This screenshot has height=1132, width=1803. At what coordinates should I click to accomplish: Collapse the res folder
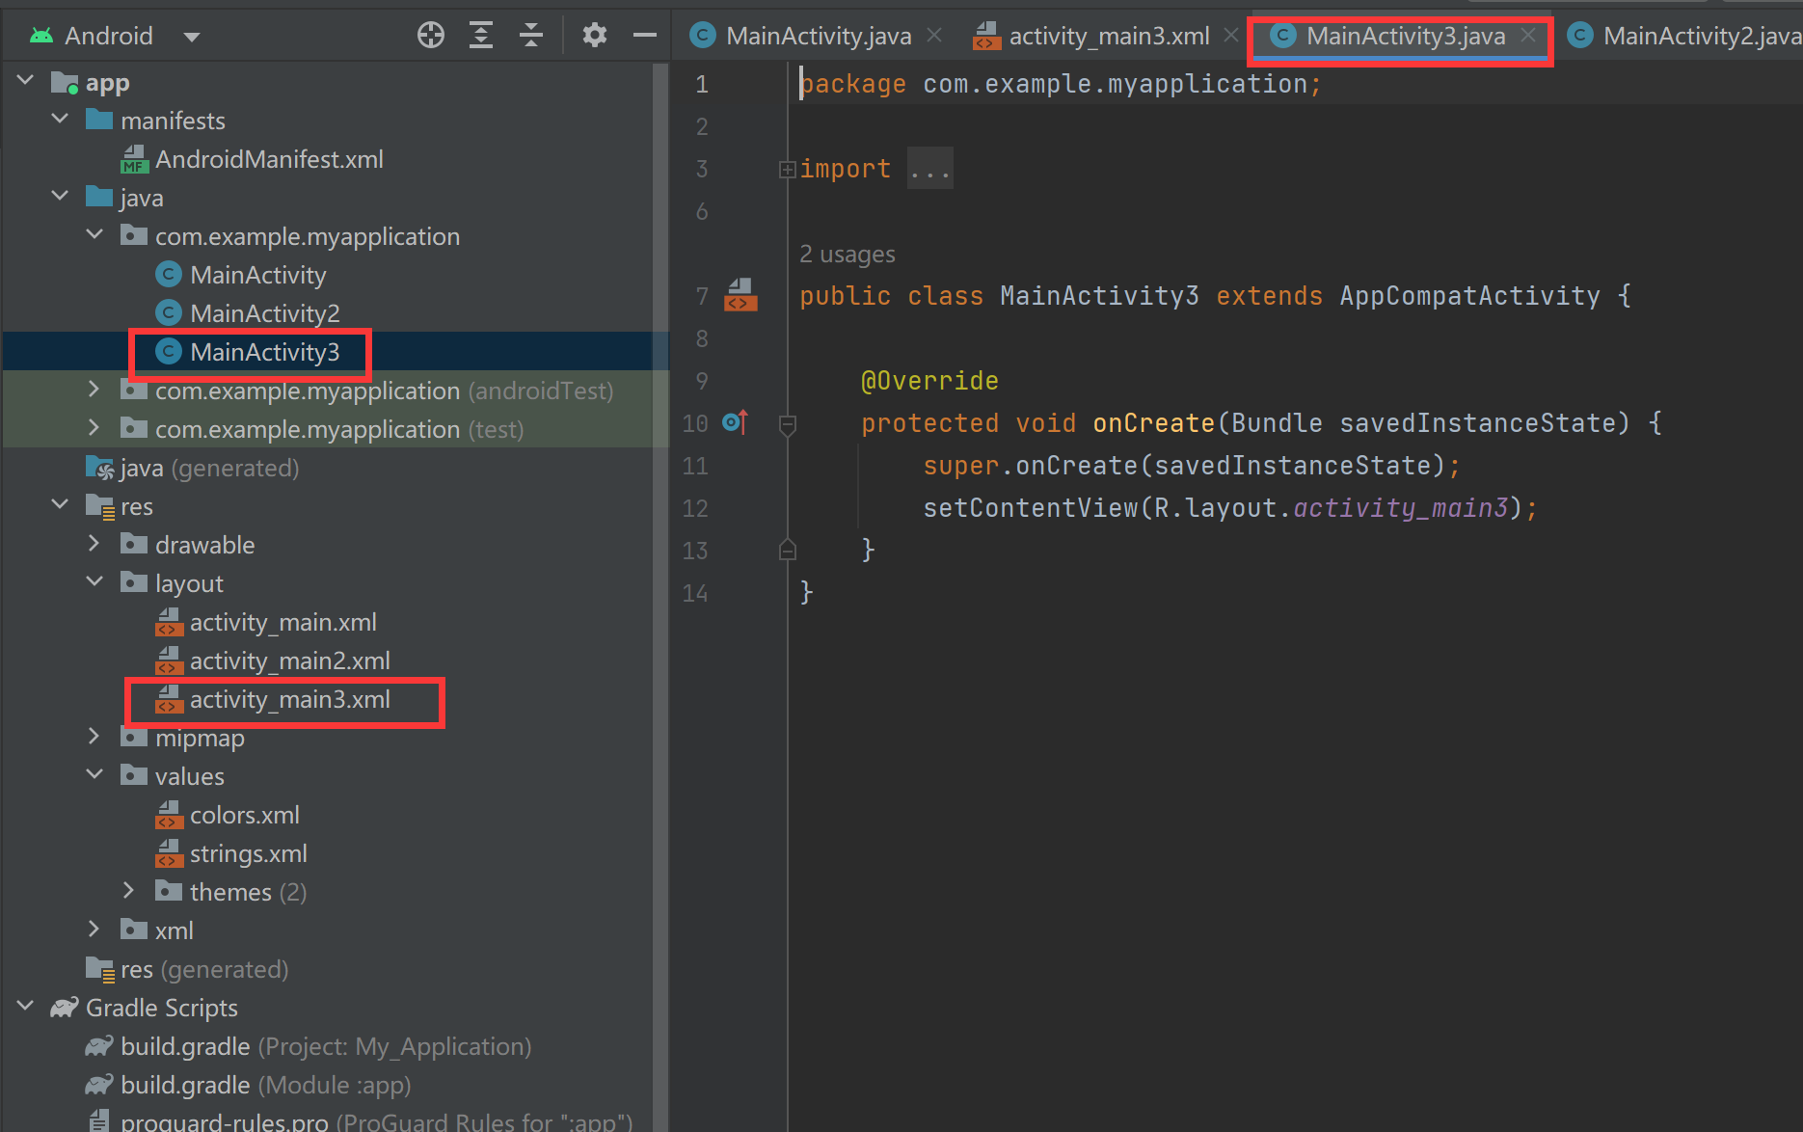coord(61,505)
